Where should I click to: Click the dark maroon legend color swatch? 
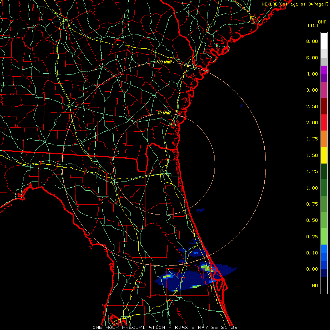[x=324, y=106]
